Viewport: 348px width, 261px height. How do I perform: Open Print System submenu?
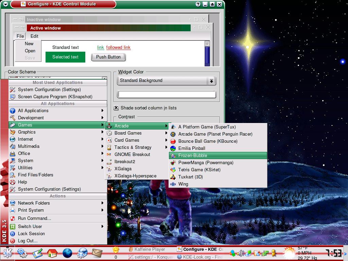tap(57, 210)
